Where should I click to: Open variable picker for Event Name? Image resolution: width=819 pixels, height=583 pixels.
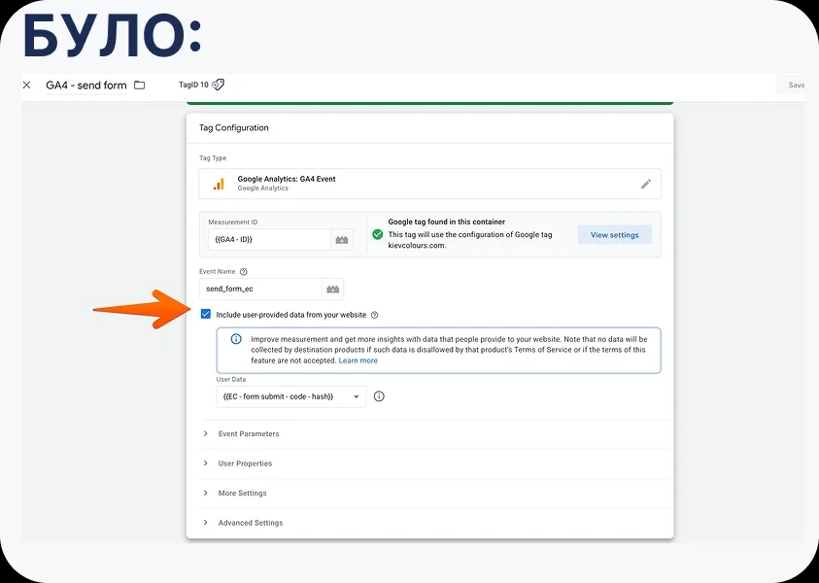[x=332, y=289]
